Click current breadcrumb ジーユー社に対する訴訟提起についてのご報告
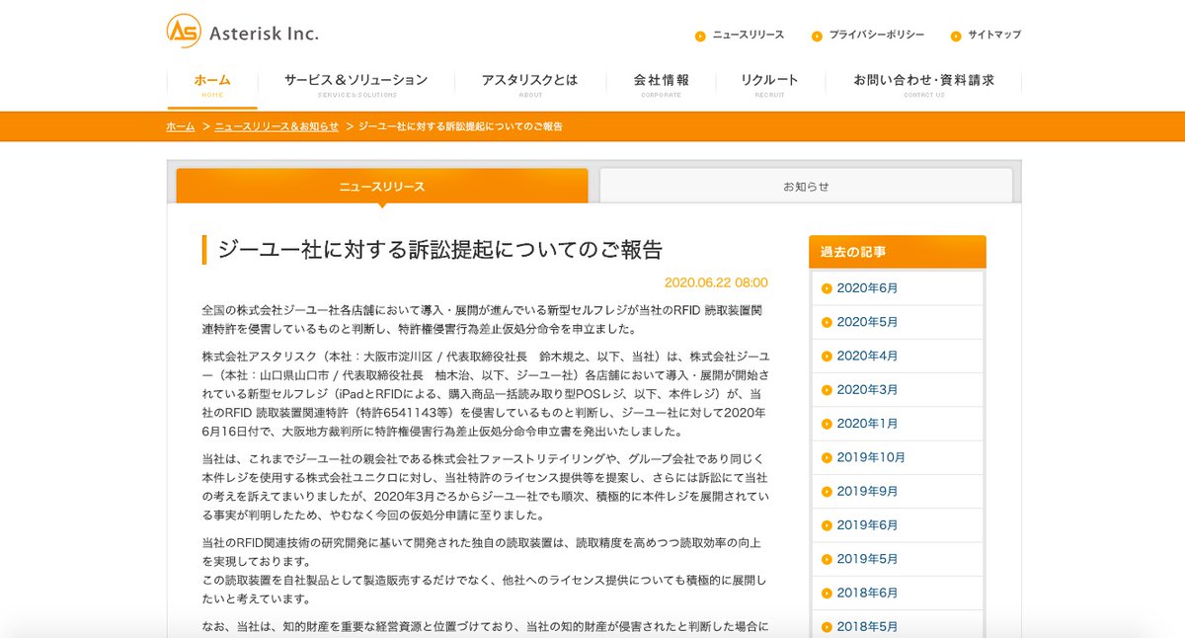The image size is (1185, 638). 460,126
